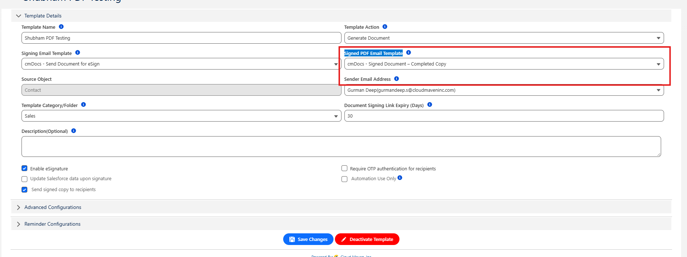The width and height of the screenshot is (687, 257).
Task: Click the Document Signing Link Expiry field
Action: click(504, 116)
